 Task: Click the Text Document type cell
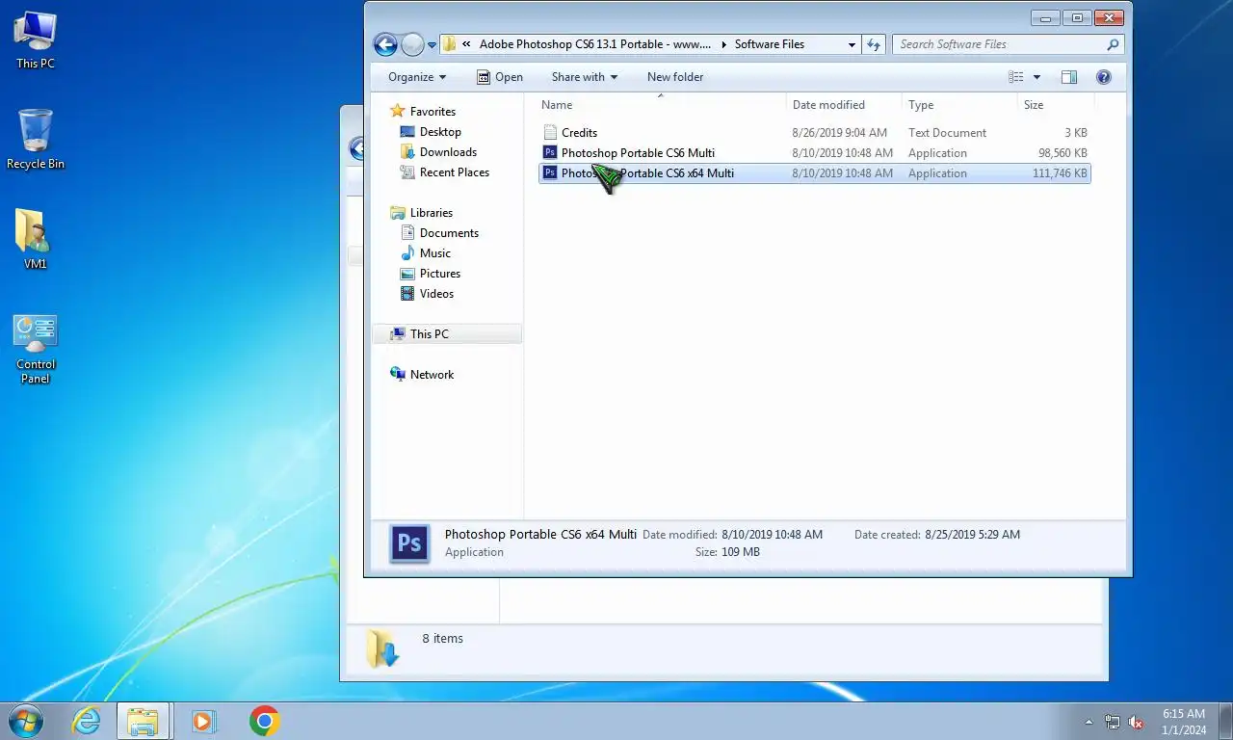click(947, 133)
